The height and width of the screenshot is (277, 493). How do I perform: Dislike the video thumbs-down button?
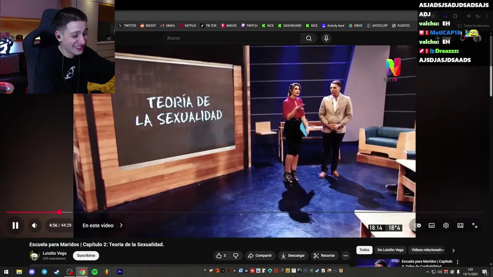236,255
